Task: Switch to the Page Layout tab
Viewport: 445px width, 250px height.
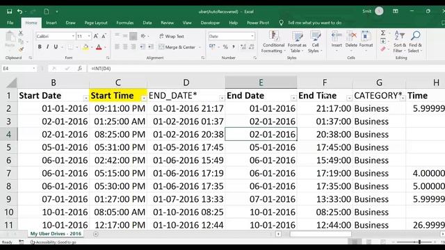Action: 96,23
